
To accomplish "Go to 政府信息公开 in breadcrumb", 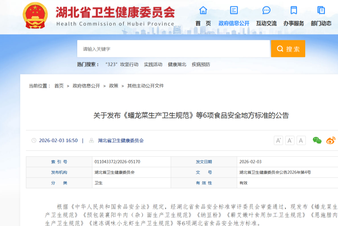I will pyautogui.click(x=86, y=86).
